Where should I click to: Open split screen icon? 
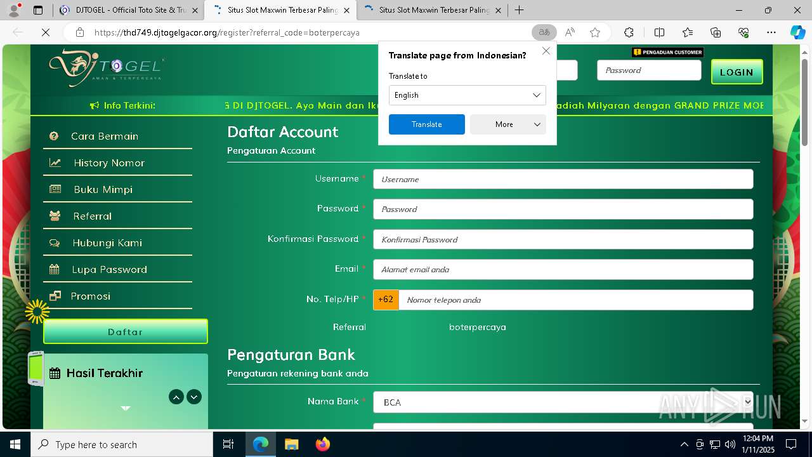point(659,32)
